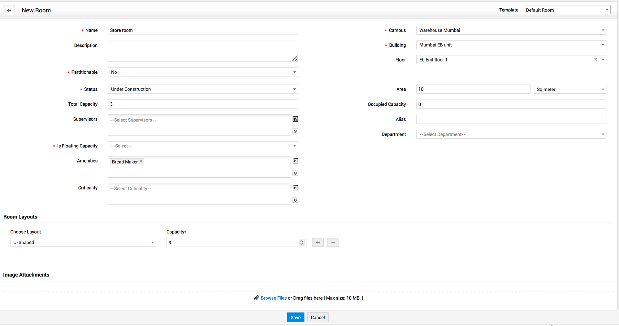Open the Criticality picker list icon
619x326 pixels.
(295, 188)
